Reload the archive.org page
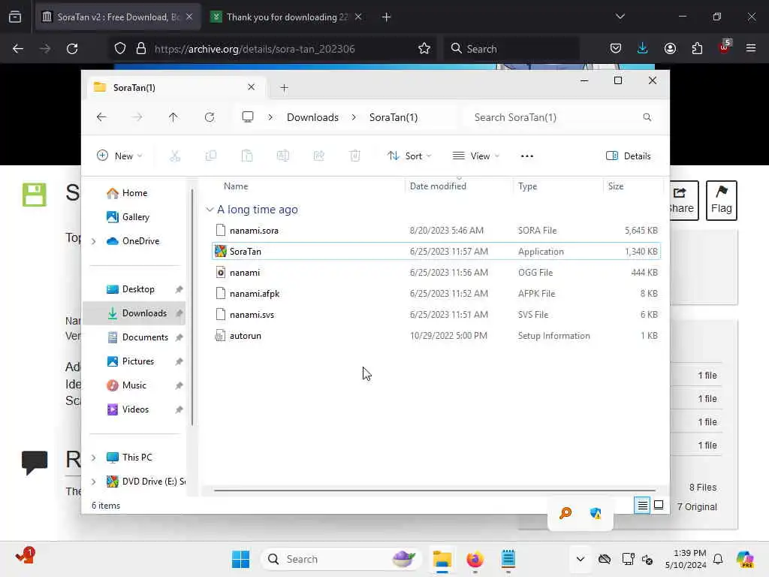Image resolution: width=769 pixels, height=577 pixels. tap(72, 49)
